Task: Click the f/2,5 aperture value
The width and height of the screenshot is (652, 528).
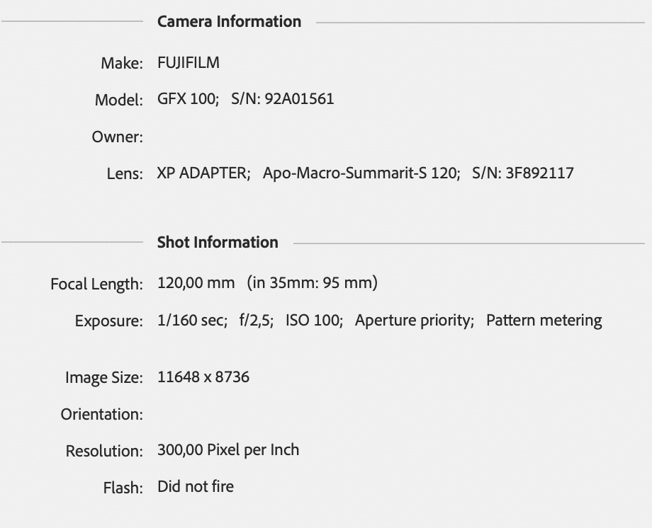Action: pos(256,320)
